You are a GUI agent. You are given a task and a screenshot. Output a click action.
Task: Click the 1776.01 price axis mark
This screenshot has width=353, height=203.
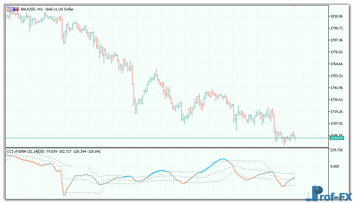[336, 52]
